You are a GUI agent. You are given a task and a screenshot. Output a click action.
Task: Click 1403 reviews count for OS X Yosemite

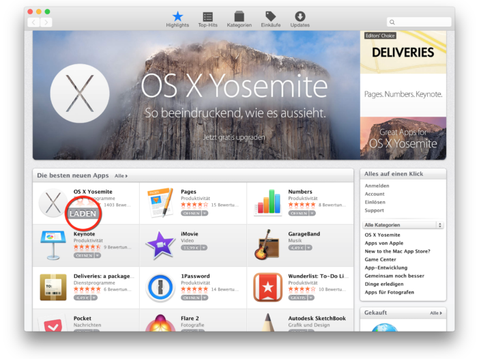click(x=117, y=205)
